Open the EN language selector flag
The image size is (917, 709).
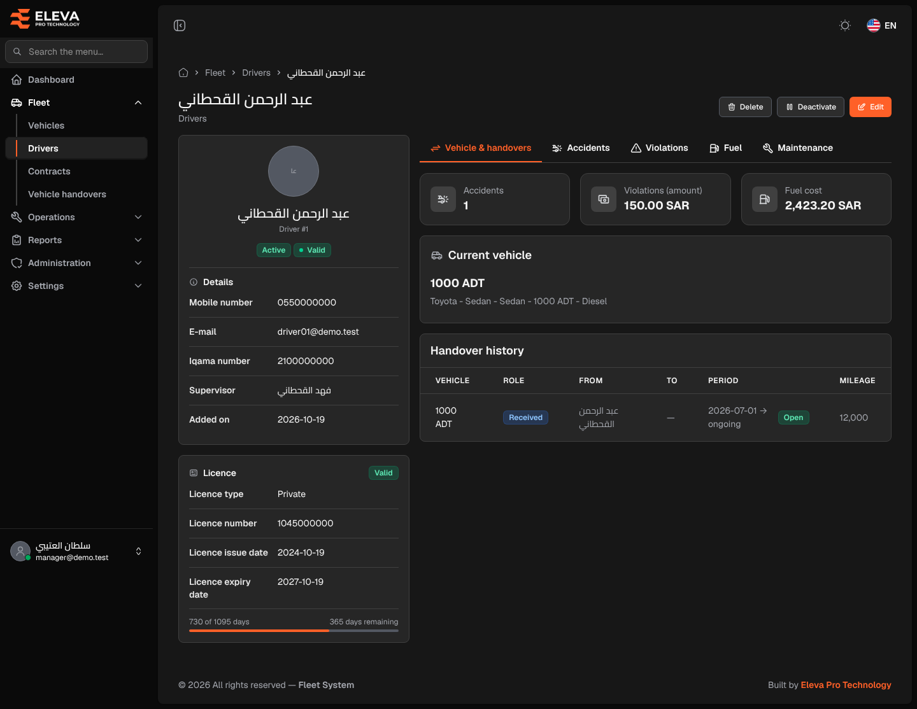tap(881, 25)
